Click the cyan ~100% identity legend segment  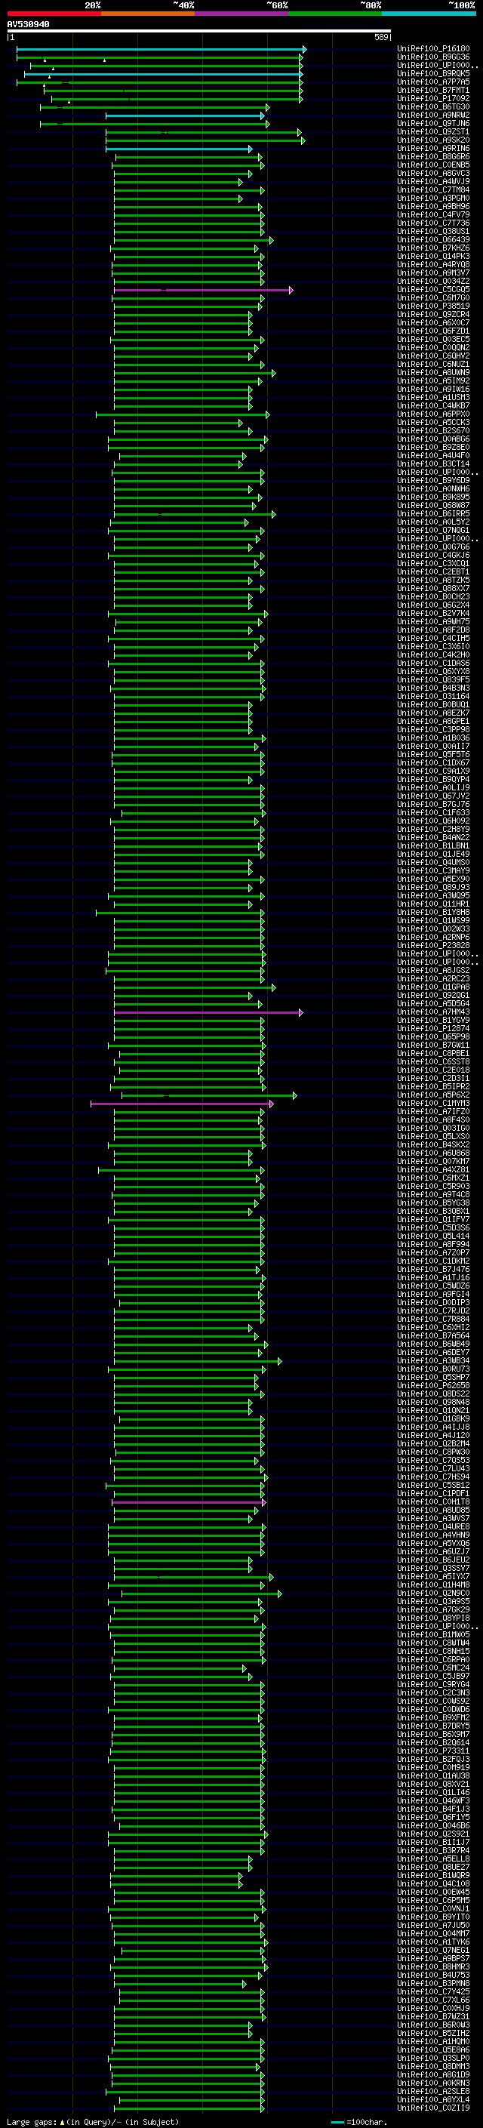tap(429, 14)
